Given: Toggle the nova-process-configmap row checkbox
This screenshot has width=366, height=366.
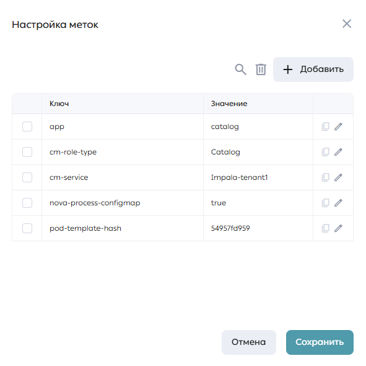Looking at the screenshot, I should click(x=27, y=203).
